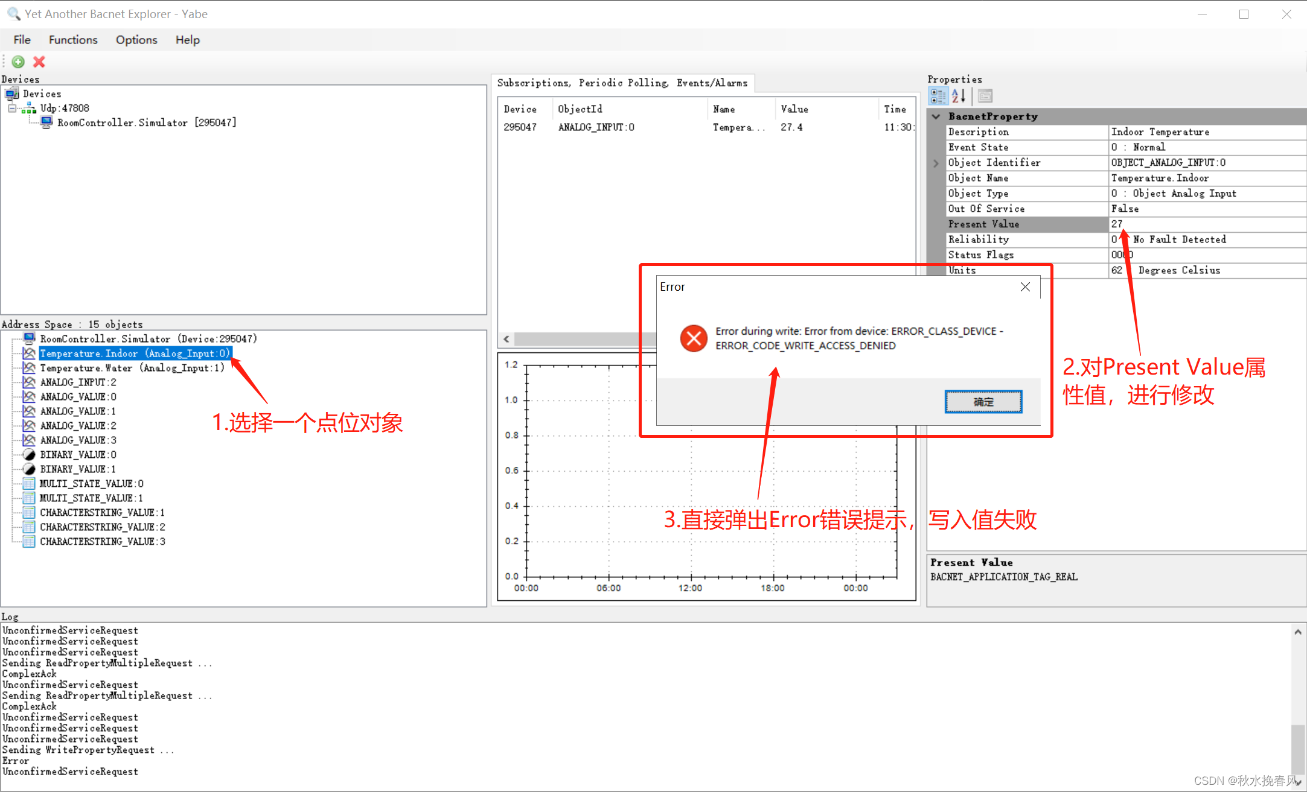1307x792 pixels.
Task: Add a new device with the green plus icon
Action: (18, 62)
